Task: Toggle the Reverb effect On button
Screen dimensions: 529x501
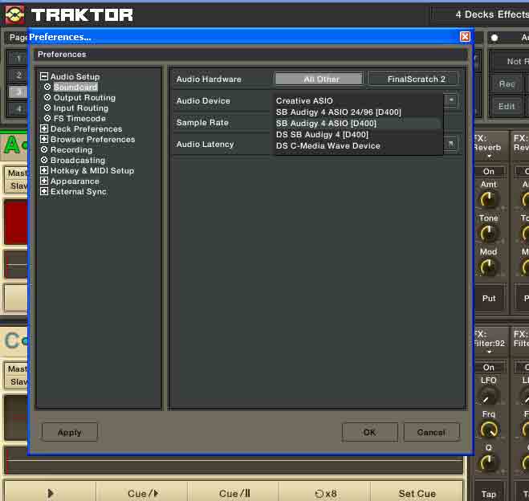Action: (489, 171)
